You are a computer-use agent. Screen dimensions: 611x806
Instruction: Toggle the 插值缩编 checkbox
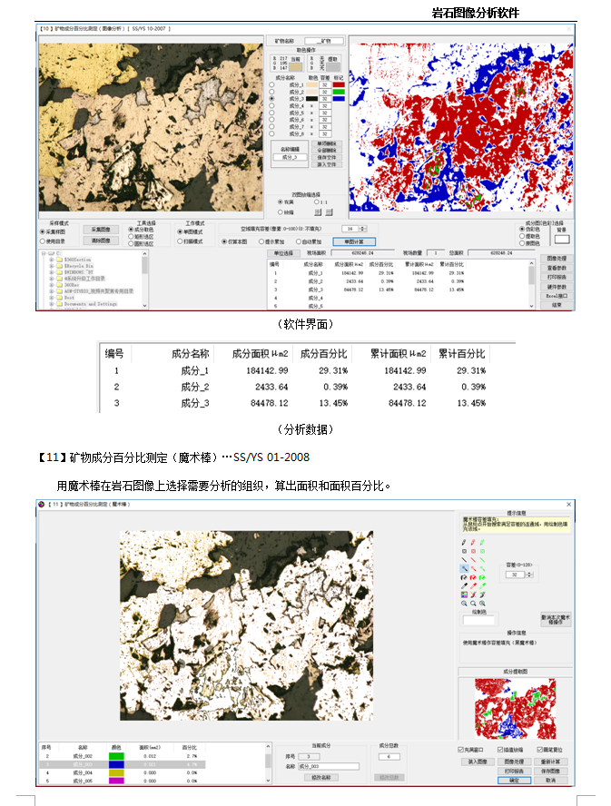[500, 750]
